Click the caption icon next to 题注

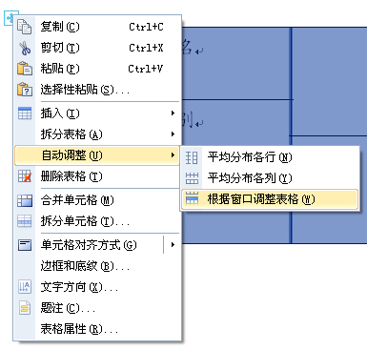[x=25, y=308]
